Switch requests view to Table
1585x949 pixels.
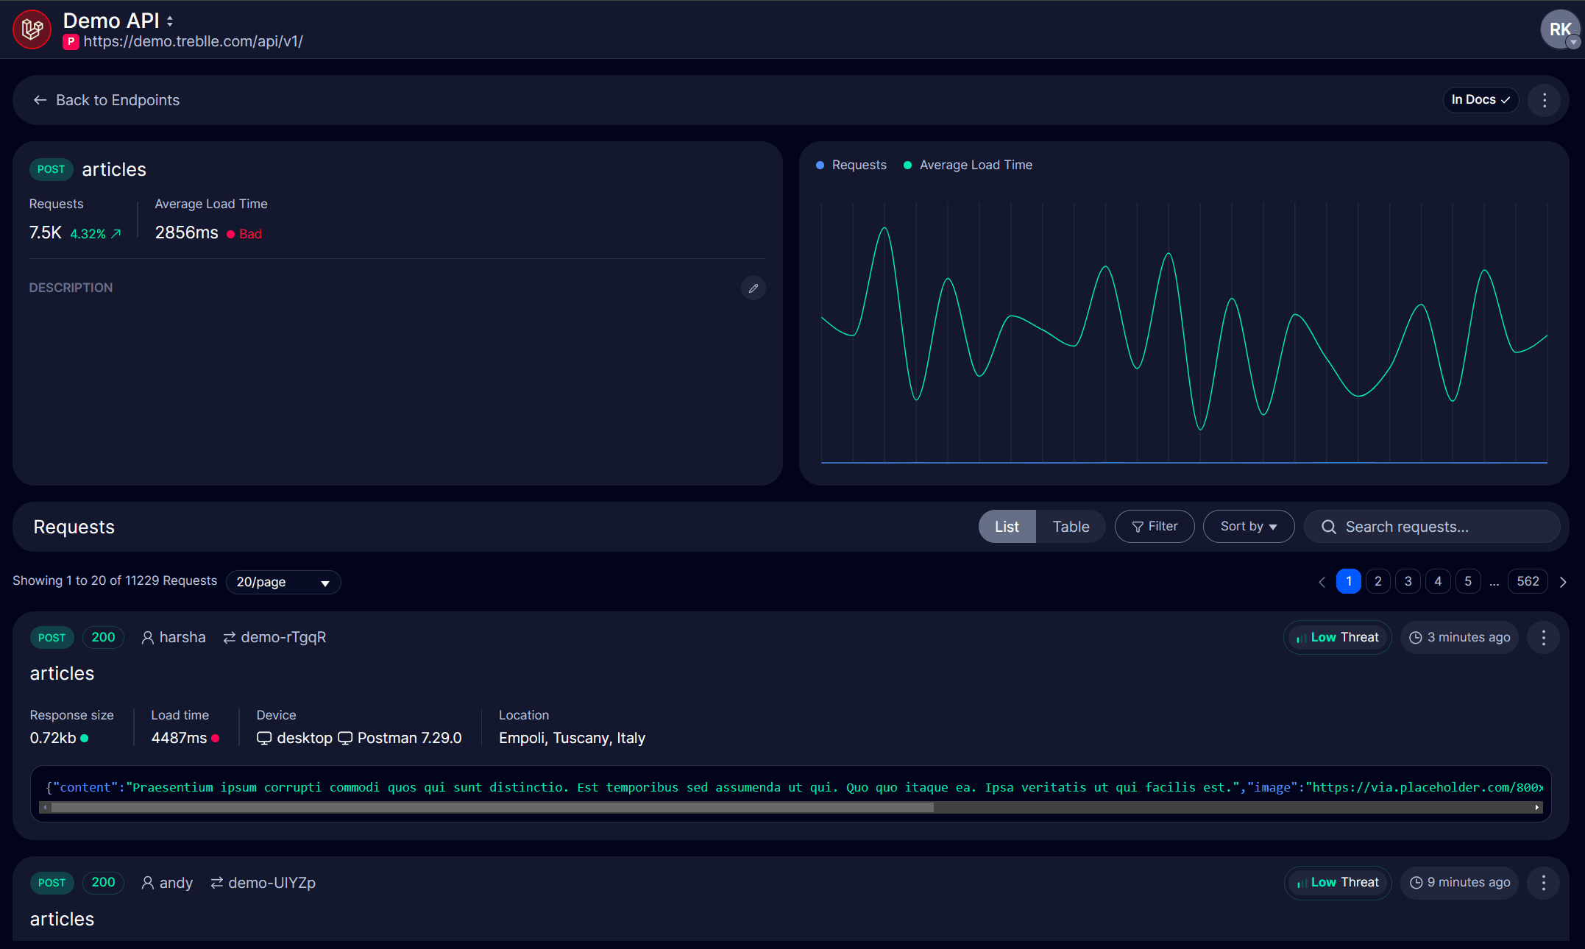(1071, 526)
